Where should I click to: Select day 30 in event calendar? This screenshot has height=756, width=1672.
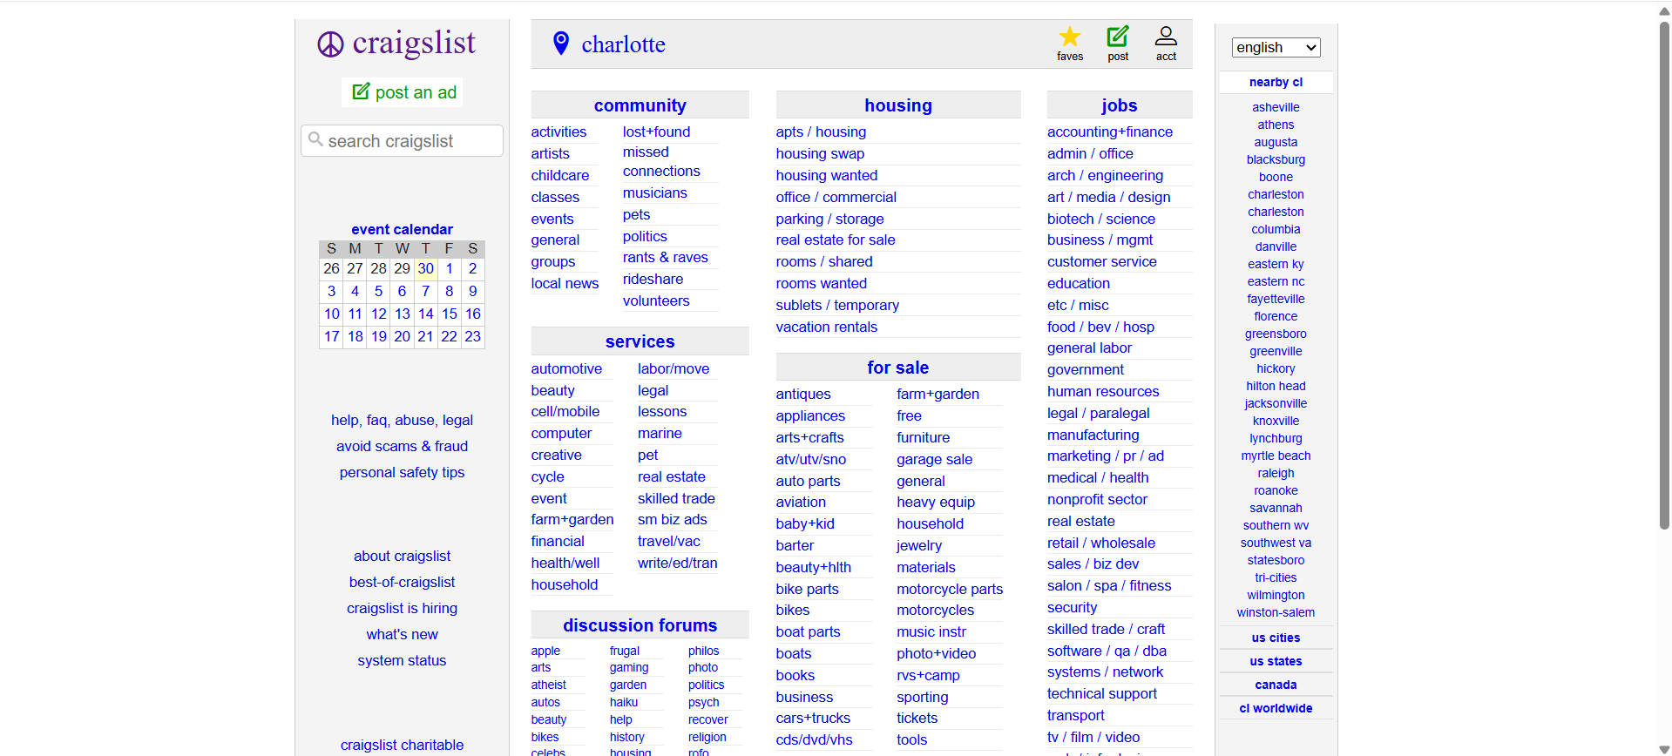(x=425, y=268)
